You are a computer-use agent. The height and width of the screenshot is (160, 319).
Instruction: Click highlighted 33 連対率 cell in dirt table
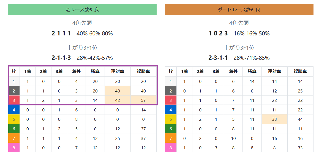(274, 119)
